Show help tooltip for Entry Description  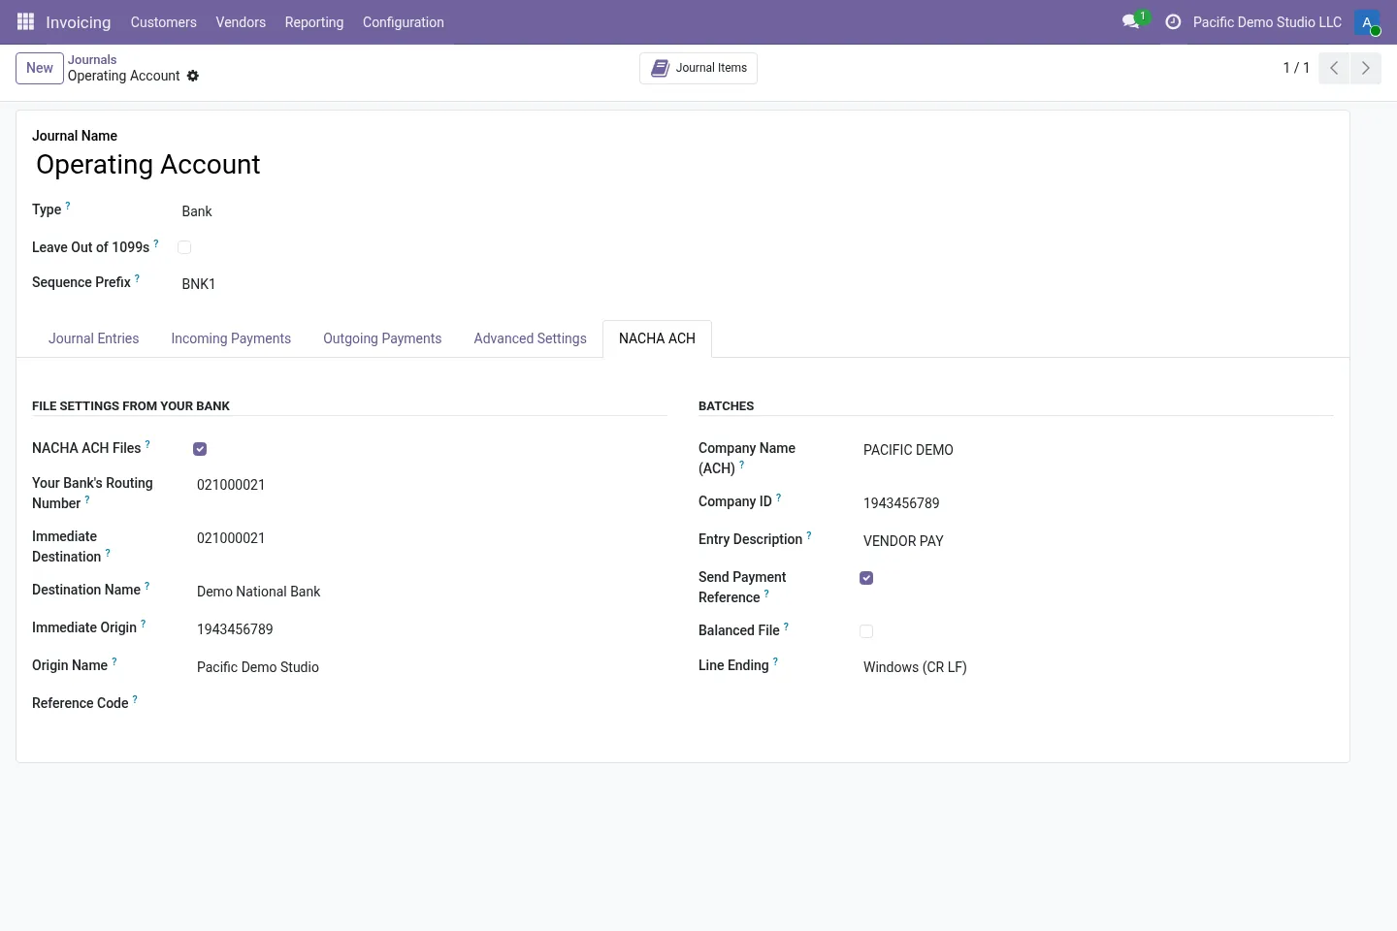809,535
